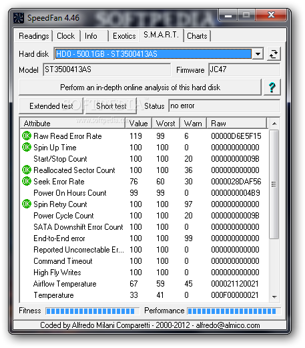The image size is (305, 348).
Task: Click the Fitness progress bar
Action: pyautogui.click(x=92, y=311)
